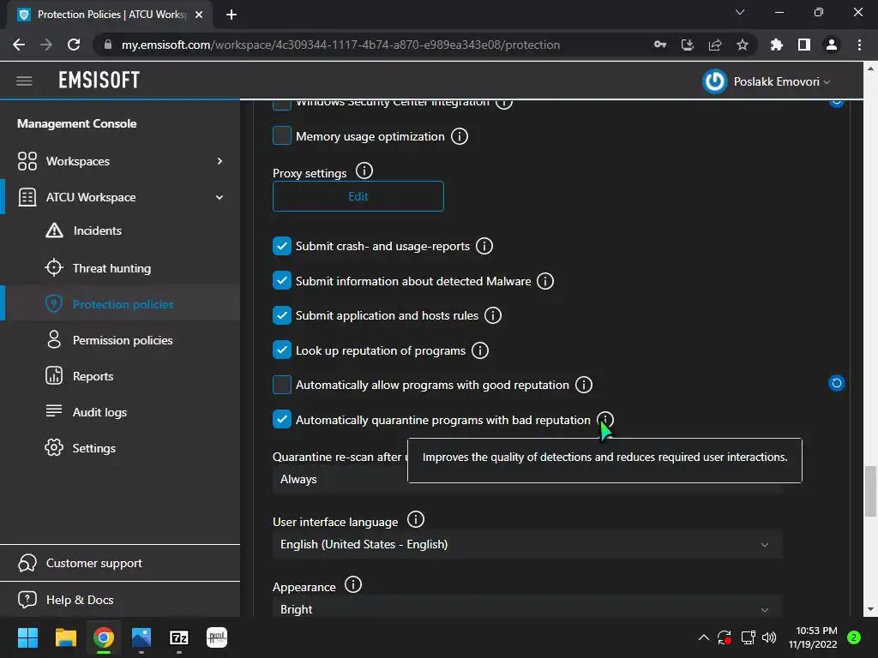
Task: Click the address bar URL field
Action: click(x=340, y=45)
